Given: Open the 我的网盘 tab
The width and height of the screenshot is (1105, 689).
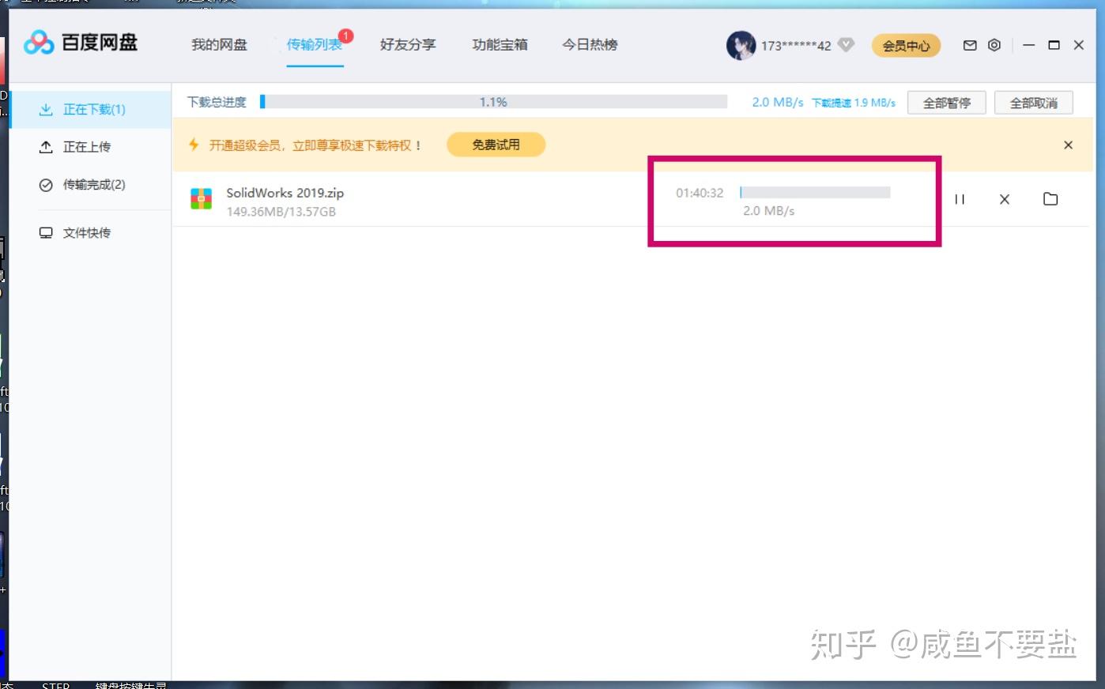Looking at the screenshot, I should pos(219,45).
